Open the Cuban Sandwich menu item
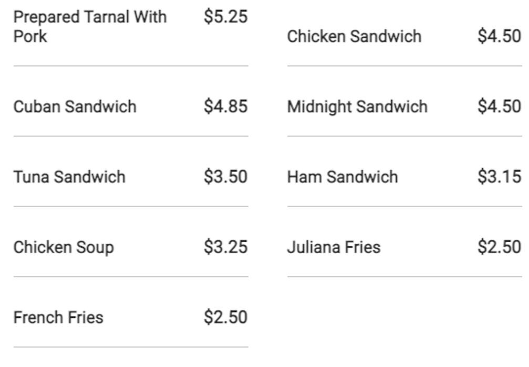The height and width of the screenshot is (367, 529). [x=75, y=107]
